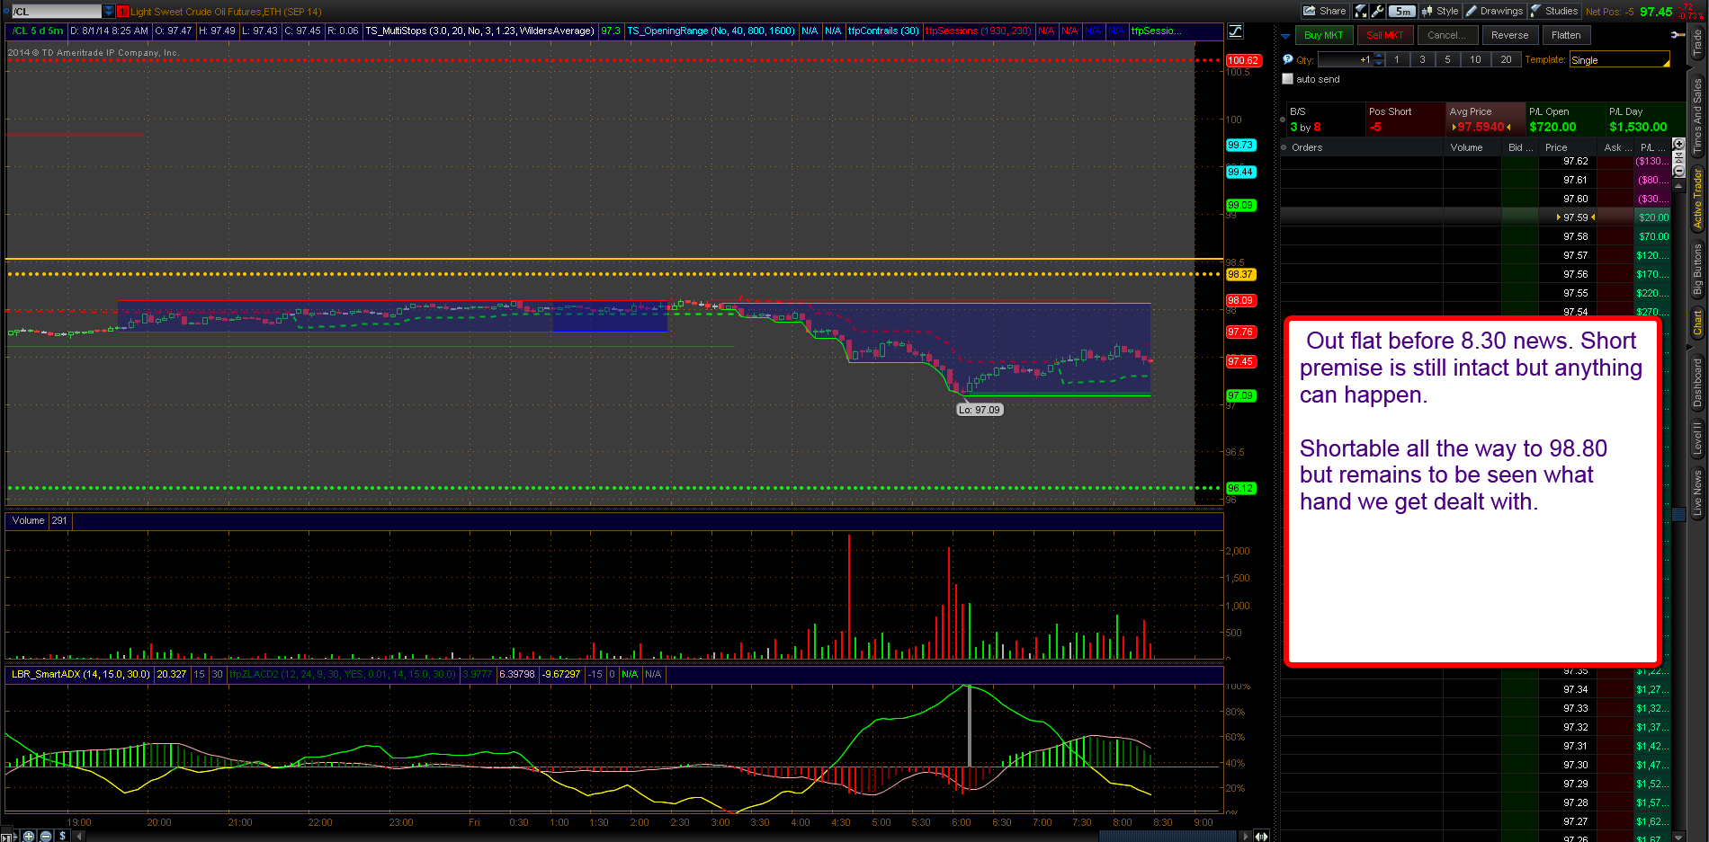The image size is (1709, 842).
Task: Click the Flatten button
Action: click(x=1566, y=35)
